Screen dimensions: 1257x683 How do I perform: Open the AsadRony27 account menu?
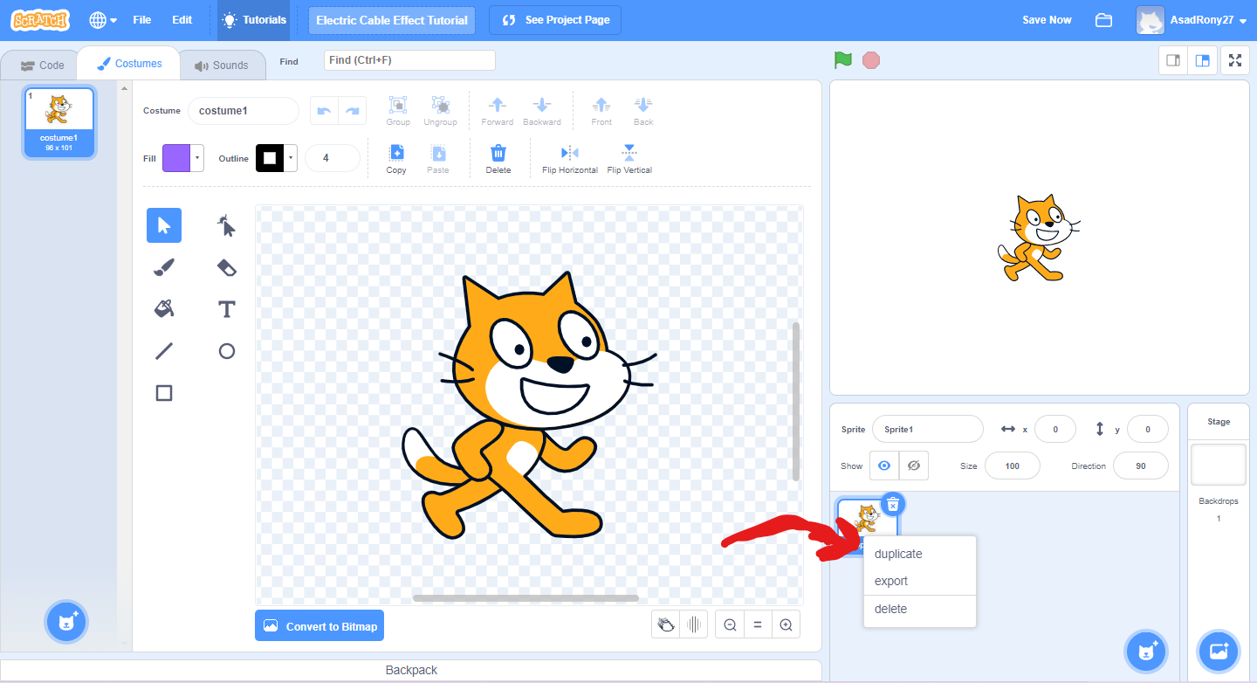pyautogui.click(x=1201, y=19)
